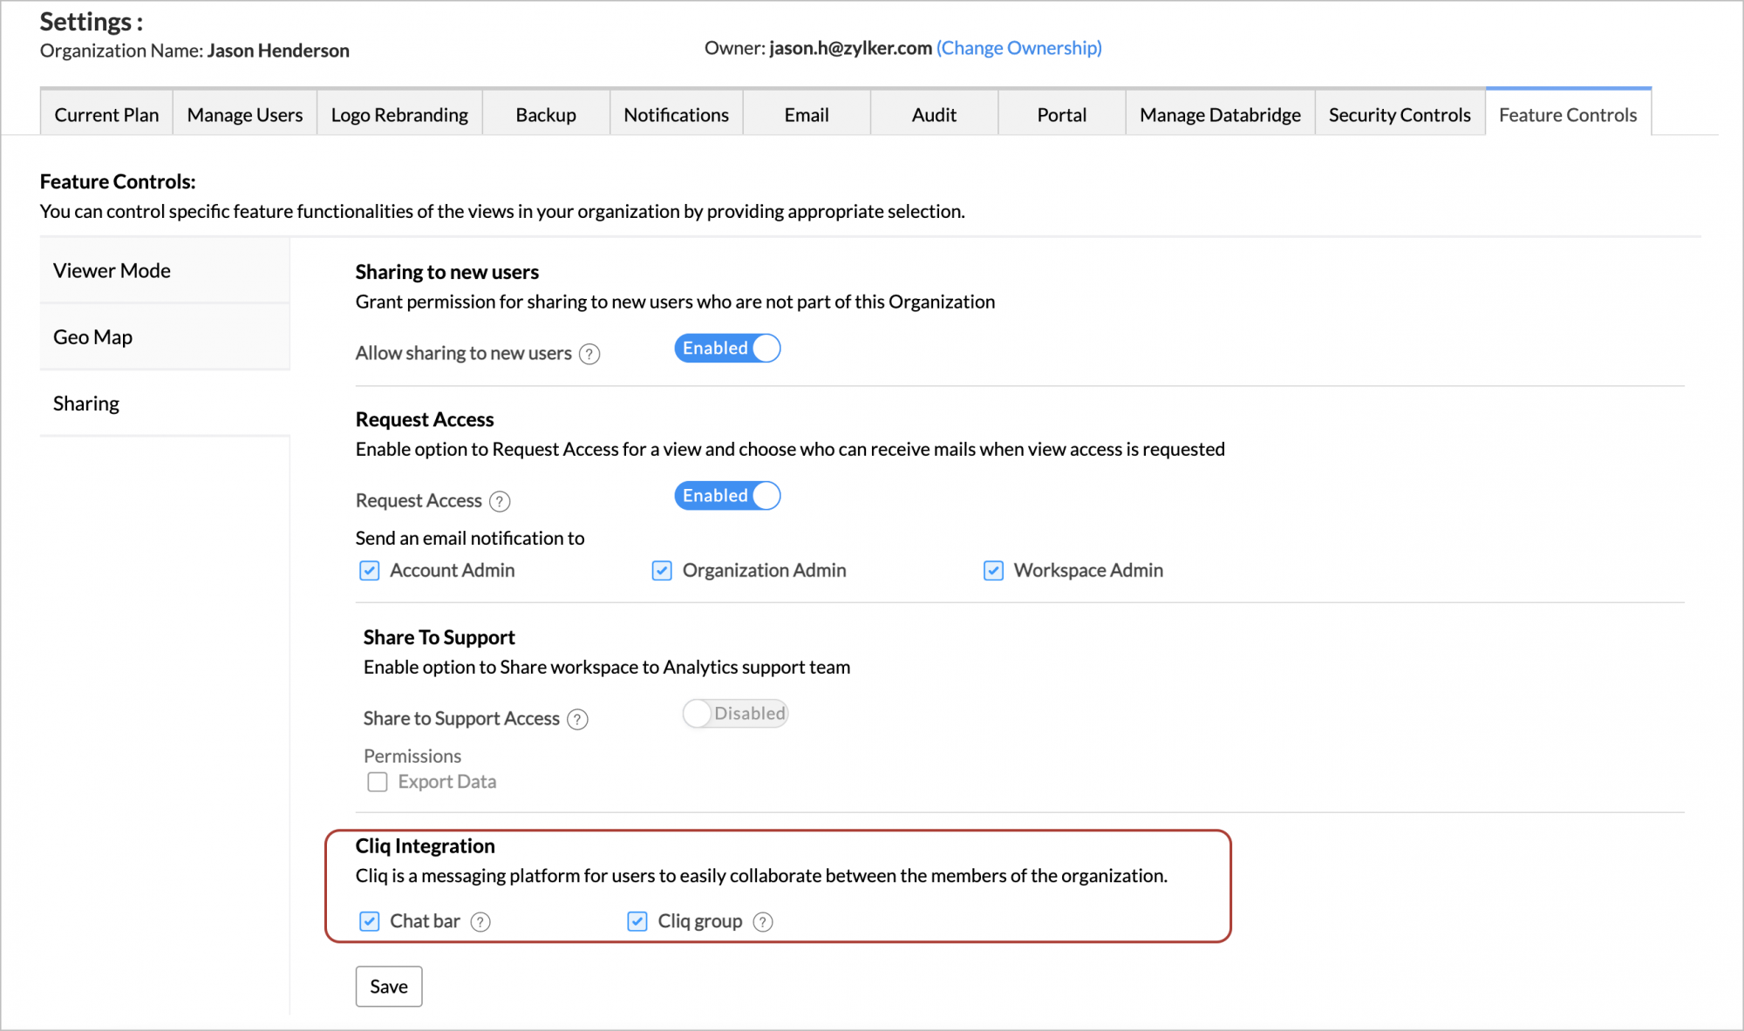Open the Geo Map section
The image size is (1744, 1031).
(93, 337)
